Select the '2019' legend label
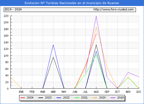 click(x=120, y=97)
